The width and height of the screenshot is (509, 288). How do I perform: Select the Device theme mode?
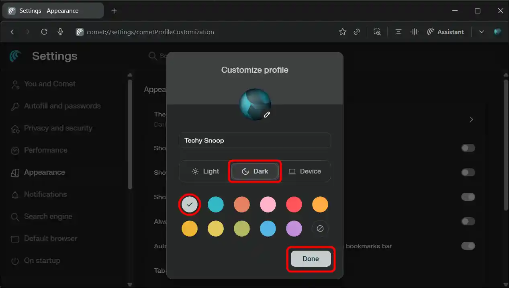click(x=305, y=172)
